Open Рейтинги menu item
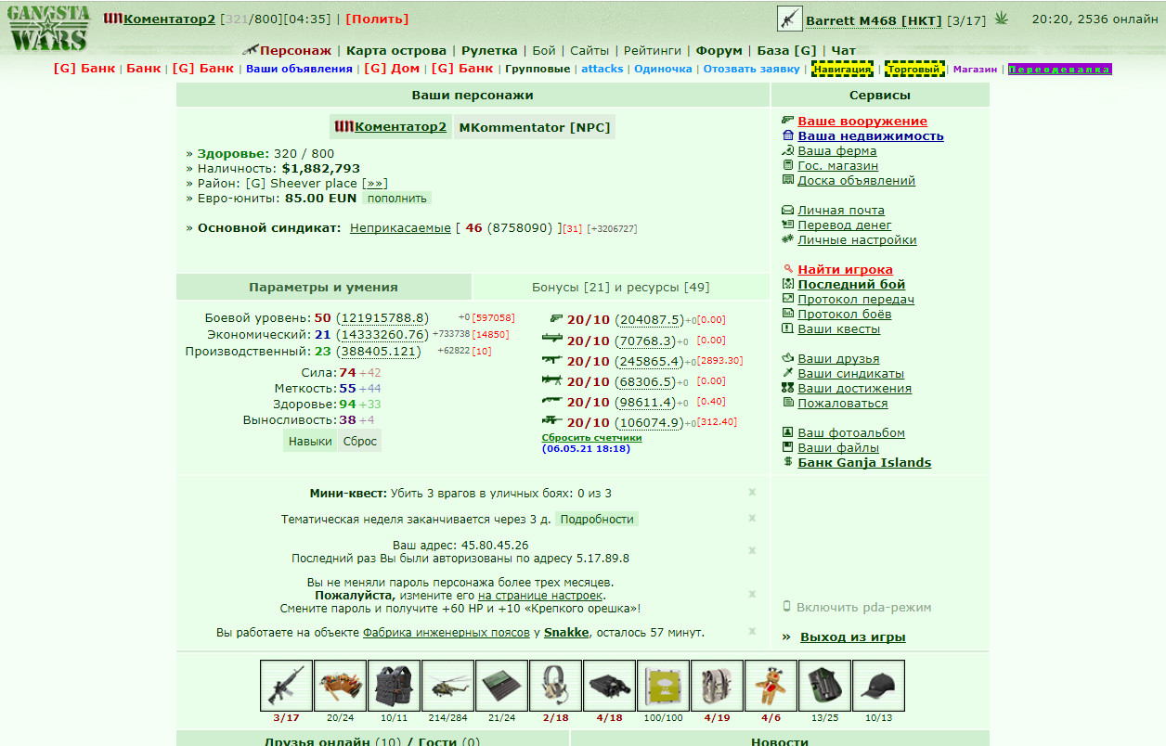Image resolution: width=1166 pixels, height=746 pixels. click(x=652, y=51)
